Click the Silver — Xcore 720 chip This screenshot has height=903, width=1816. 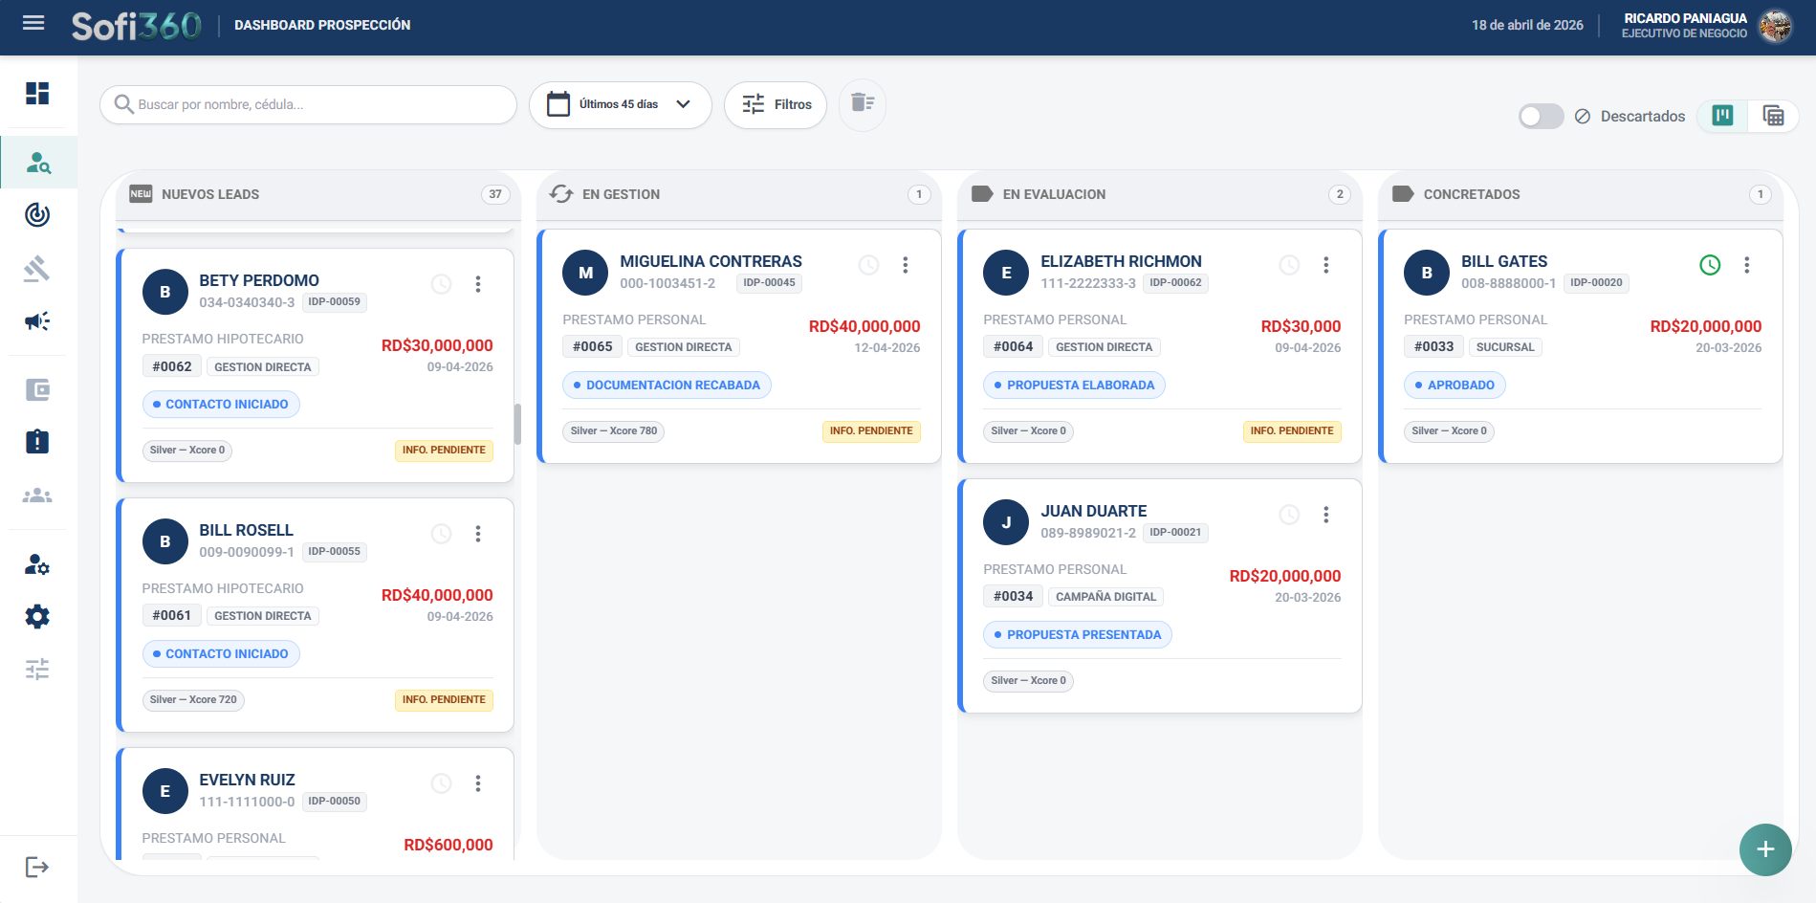coord(193,700)
